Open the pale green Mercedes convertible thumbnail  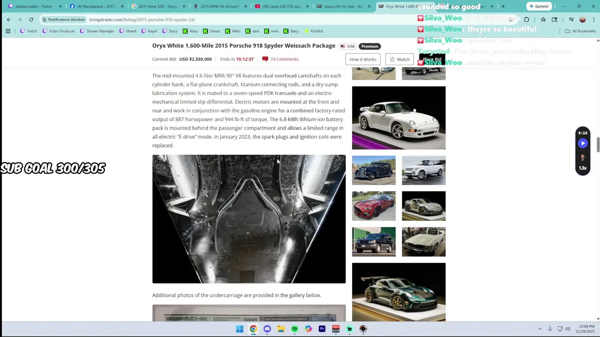coord(424,242)
